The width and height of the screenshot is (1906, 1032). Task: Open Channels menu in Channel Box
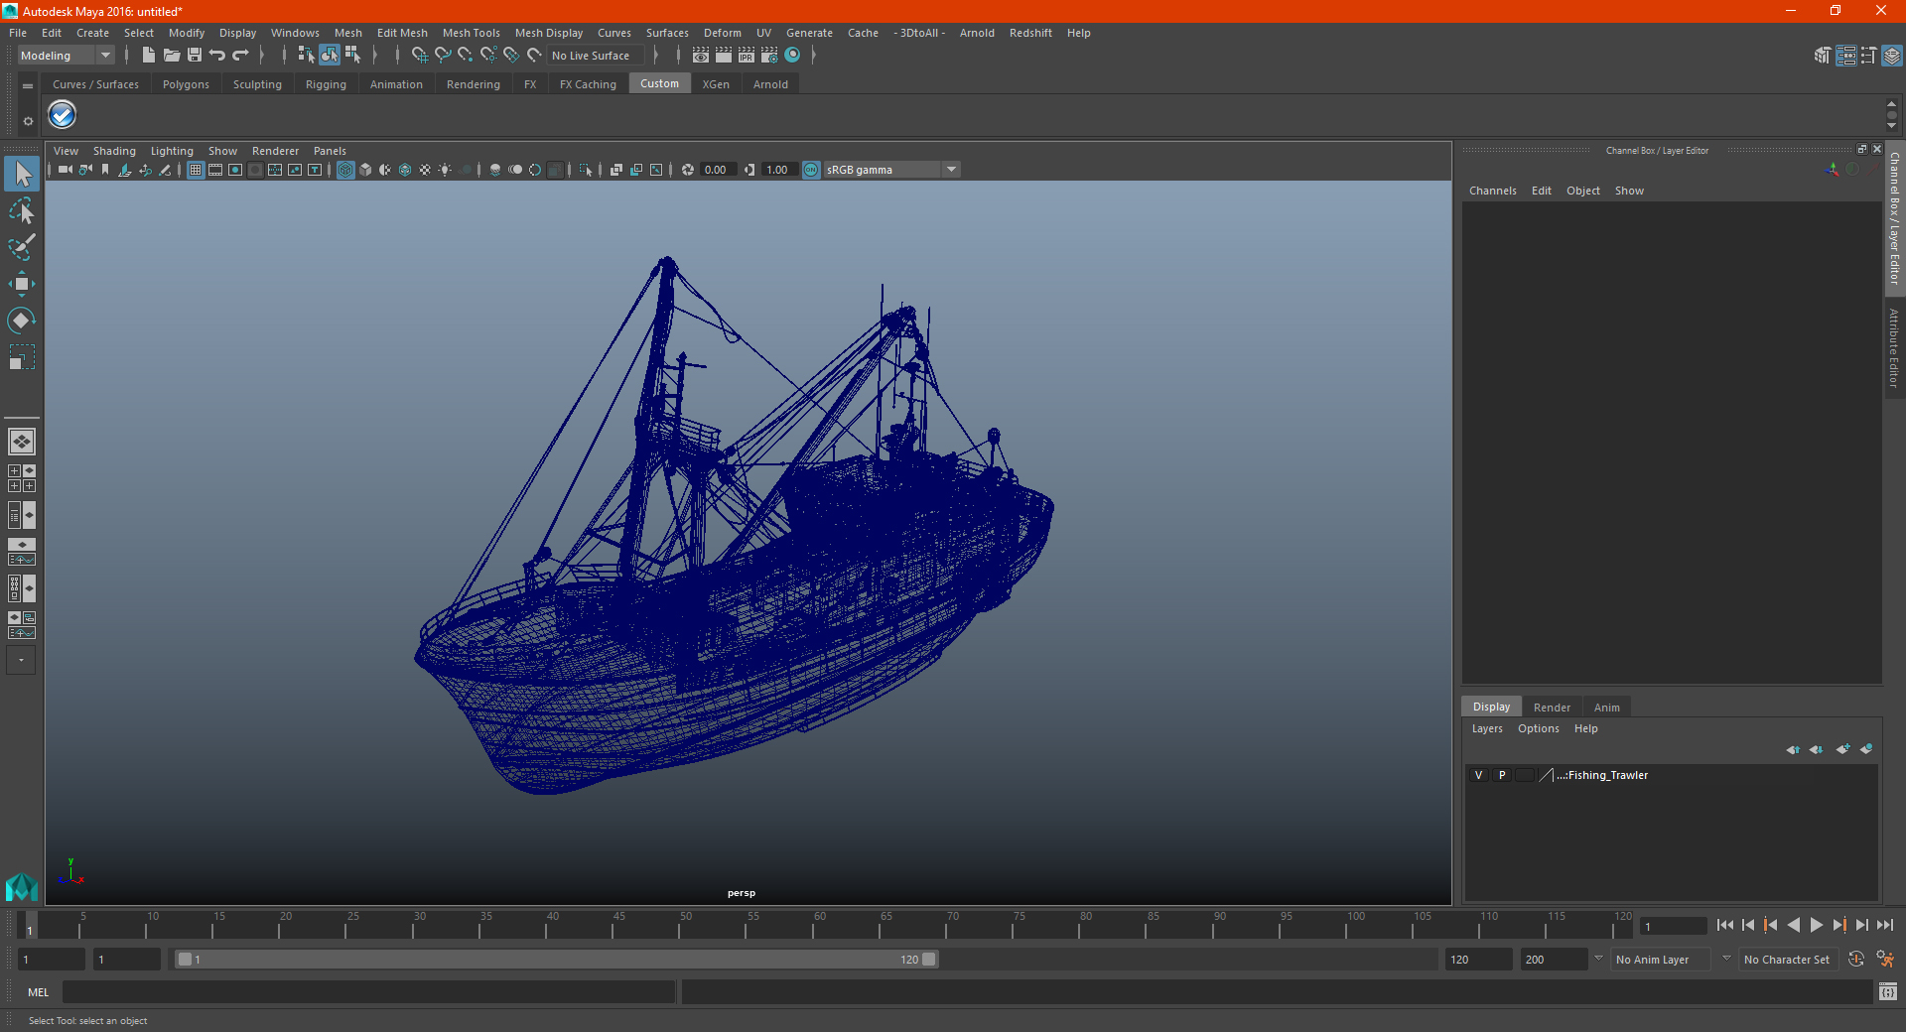click(x=1493, y=191)
